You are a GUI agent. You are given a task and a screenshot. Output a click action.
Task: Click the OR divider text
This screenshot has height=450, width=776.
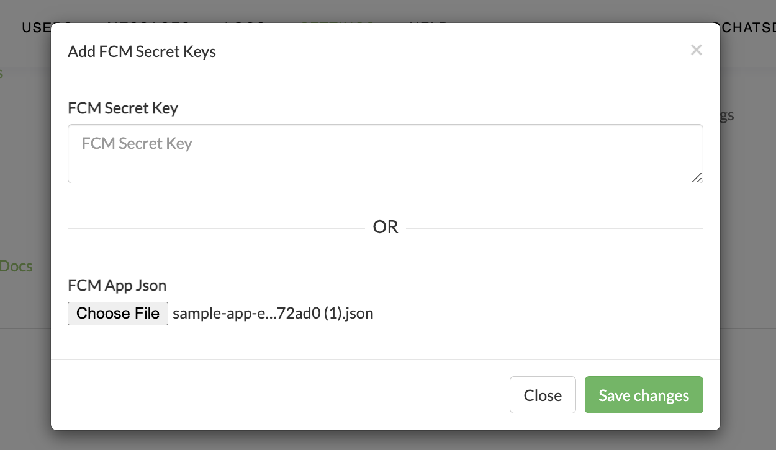[386, 227]
